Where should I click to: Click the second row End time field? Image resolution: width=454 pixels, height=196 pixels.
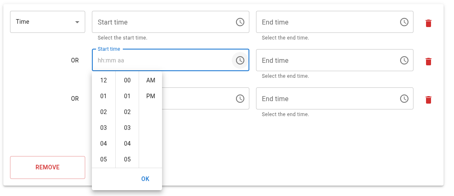[x=327, y=60]
